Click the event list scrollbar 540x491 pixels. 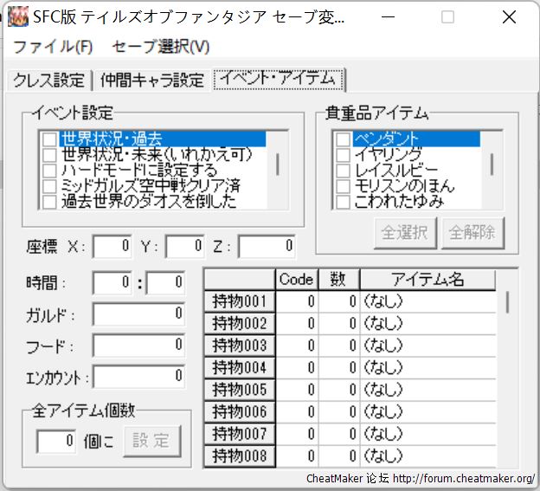[278, 165]
